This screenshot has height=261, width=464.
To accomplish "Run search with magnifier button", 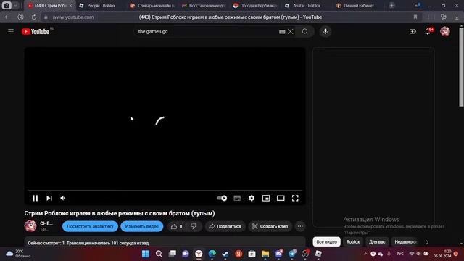I will coord(304,31).
